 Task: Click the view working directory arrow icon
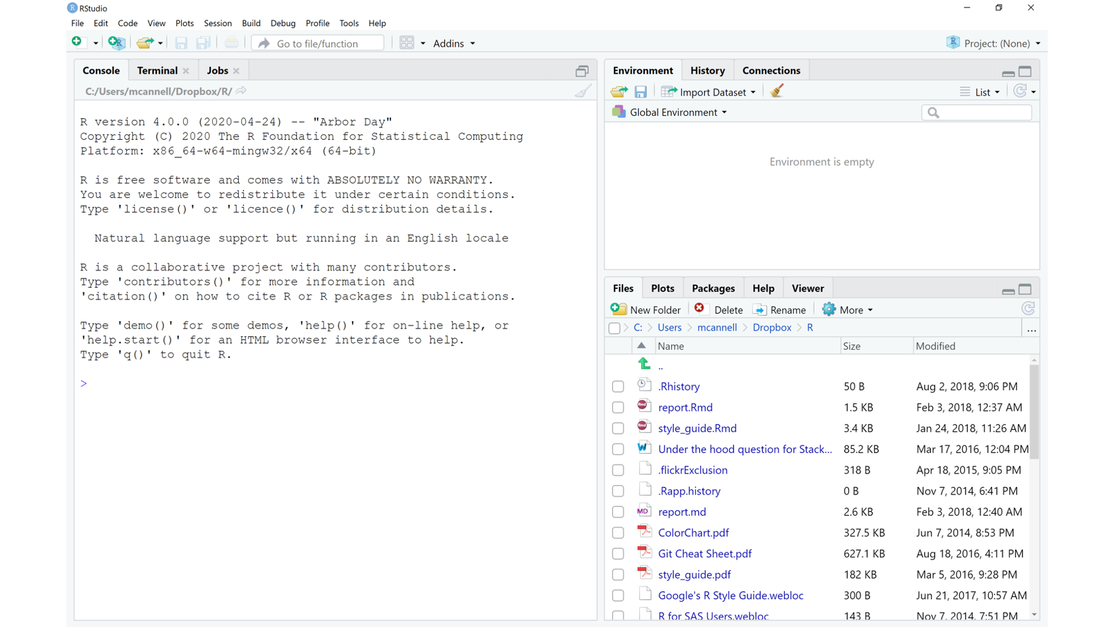[241, 91]
